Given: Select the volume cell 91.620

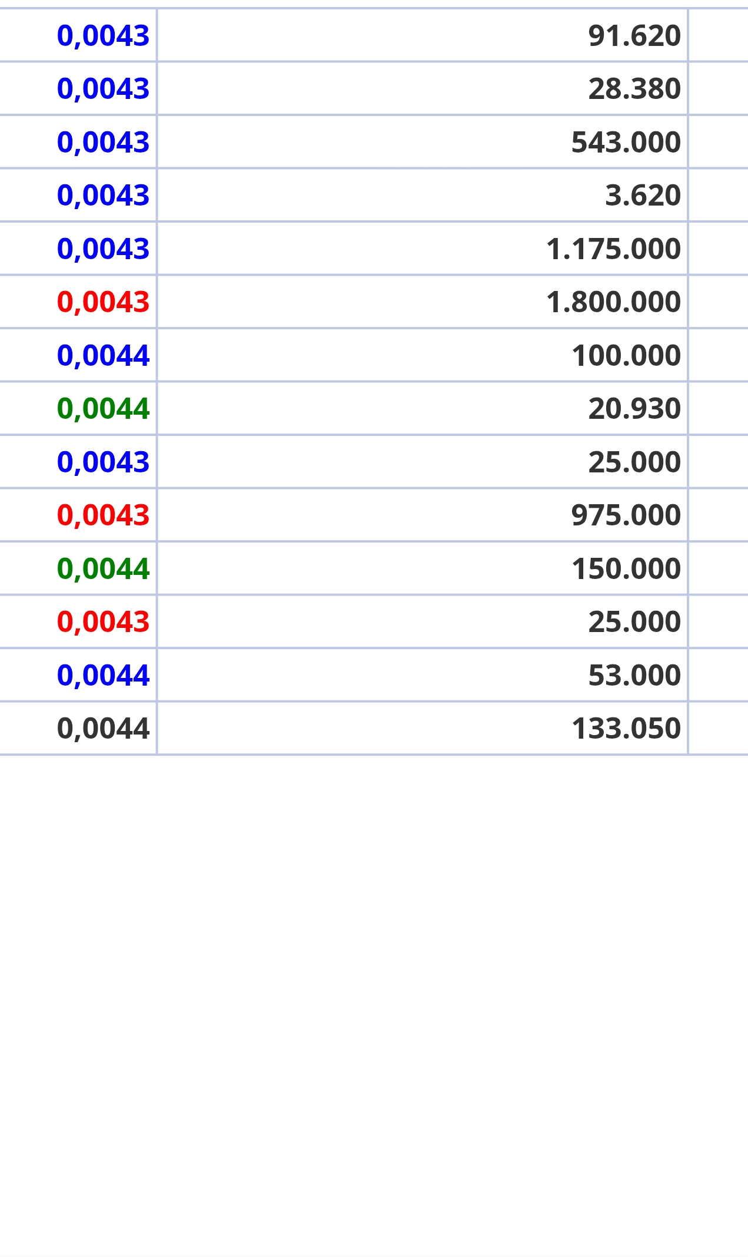Looking at the screenshot, I should click(x=634, y=36).
